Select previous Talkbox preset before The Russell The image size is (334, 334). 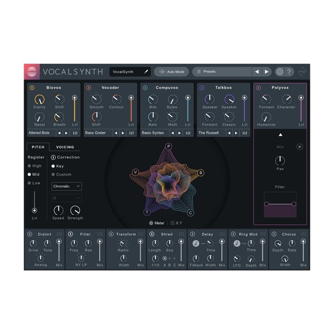229,133
